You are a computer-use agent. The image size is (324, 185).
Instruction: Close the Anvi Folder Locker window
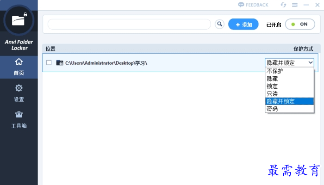318,5
